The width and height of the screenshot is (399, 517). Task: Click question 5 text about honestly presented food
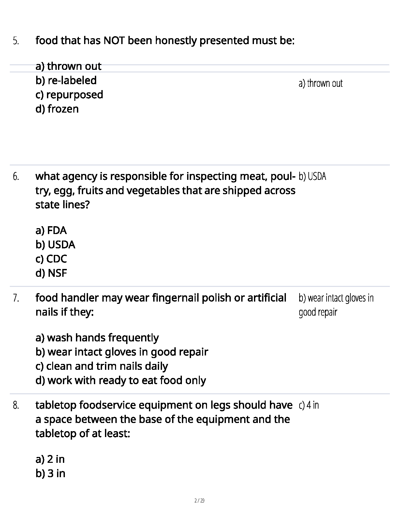(165, 41)
